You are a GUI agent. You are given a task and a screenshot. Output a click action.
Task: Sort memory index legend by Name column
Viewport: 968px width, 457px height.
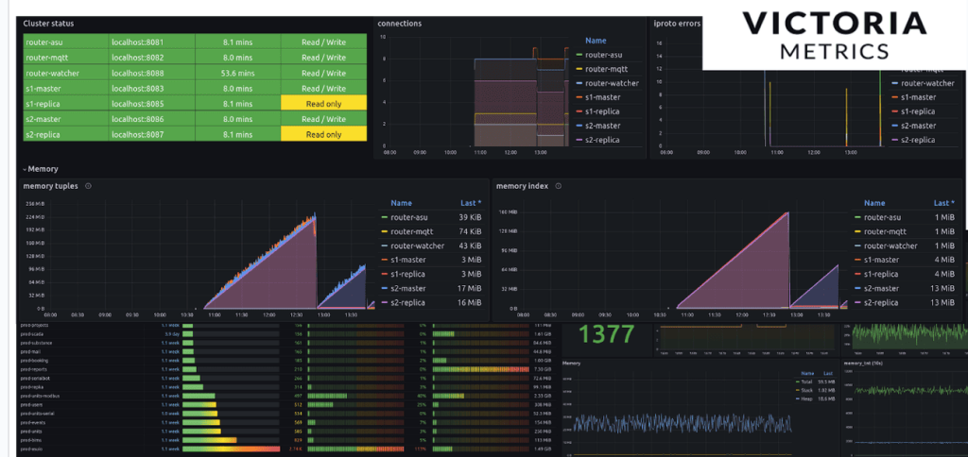tap(874, 202)
